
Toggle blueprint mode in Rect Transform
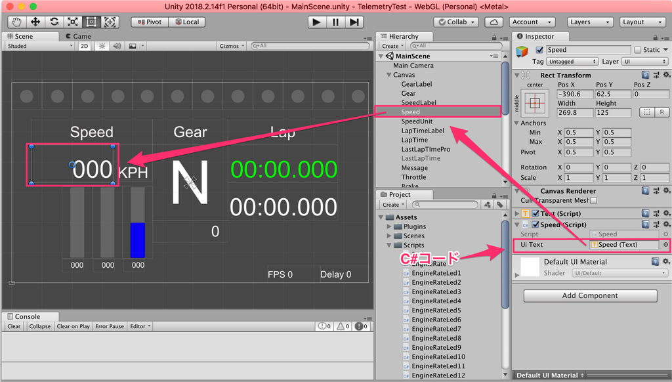[x=647, y=112]
